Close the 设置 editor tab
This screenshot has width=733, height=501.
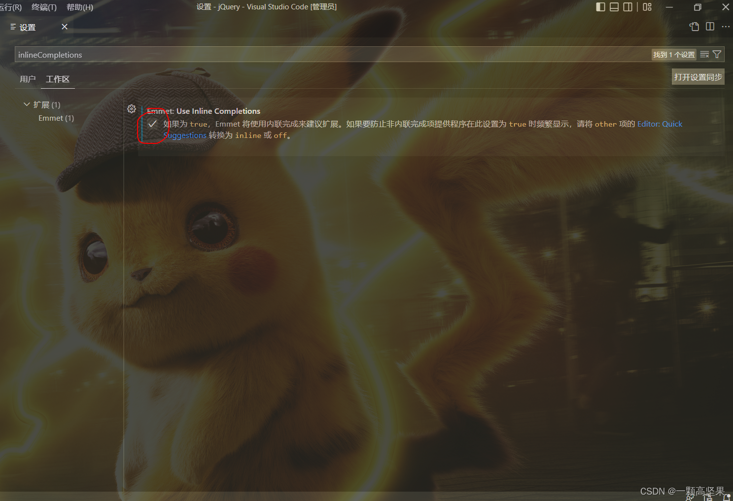[x=65, y=27]
